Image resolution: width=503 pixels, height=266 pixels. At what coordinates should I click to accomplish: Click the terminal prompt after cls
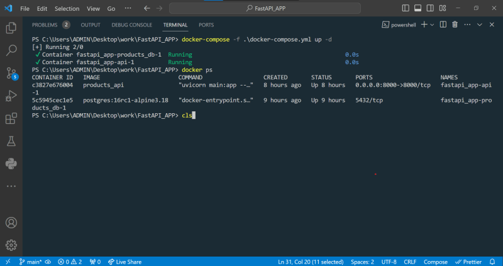194,116
